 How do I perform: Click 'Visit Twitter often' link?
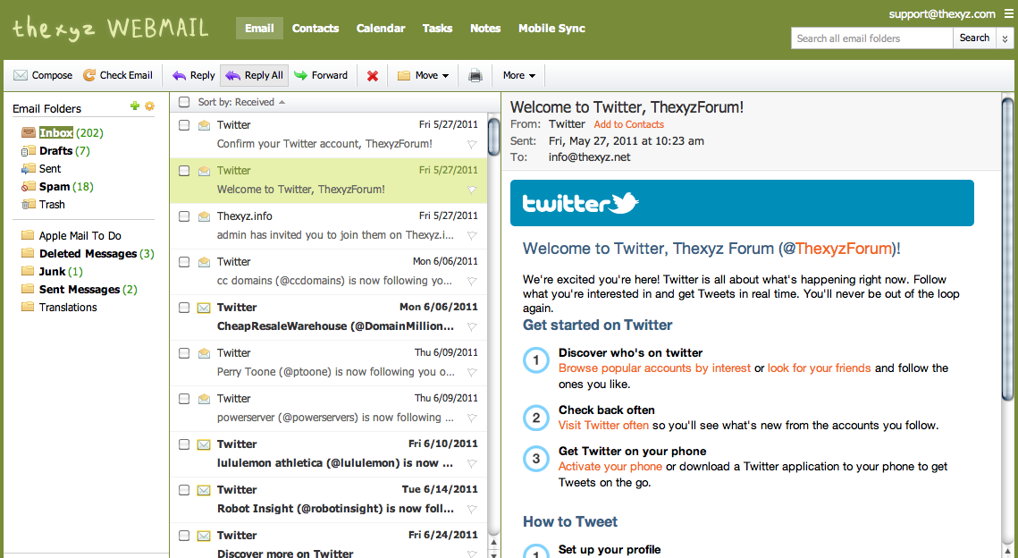[604, 426]
